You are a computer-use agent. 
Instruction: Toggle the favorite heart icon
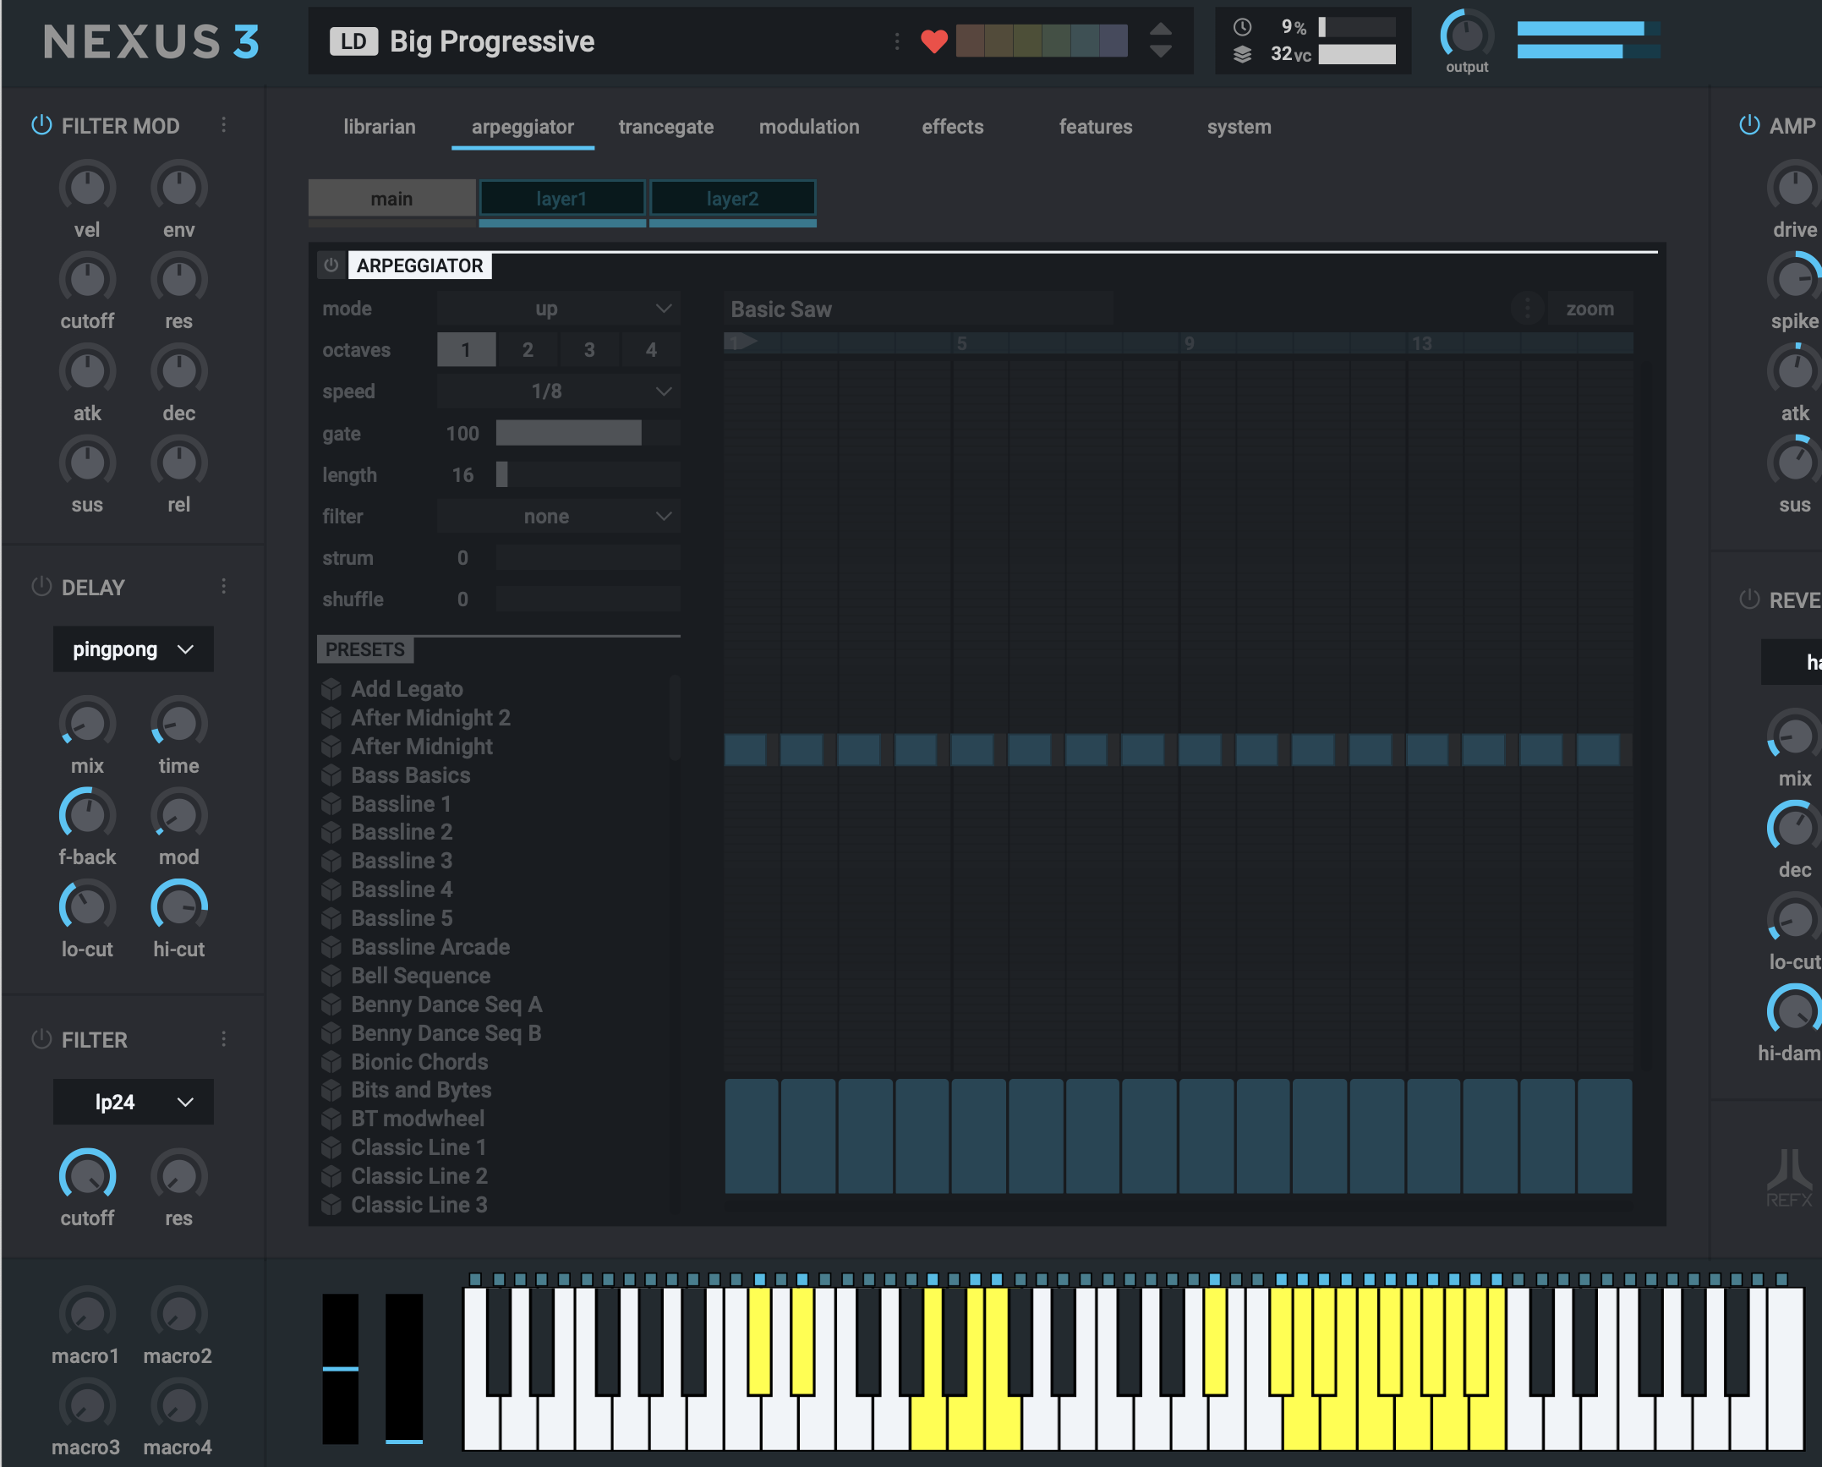933,41
